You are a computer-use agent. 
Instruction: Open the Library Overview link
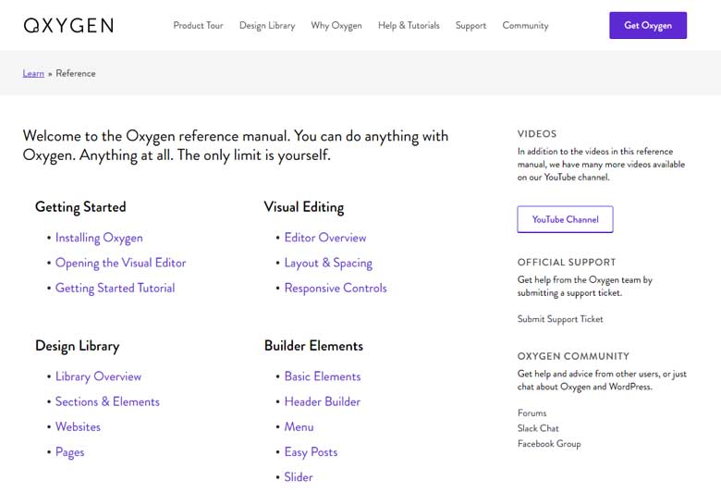tap(98, 376)
